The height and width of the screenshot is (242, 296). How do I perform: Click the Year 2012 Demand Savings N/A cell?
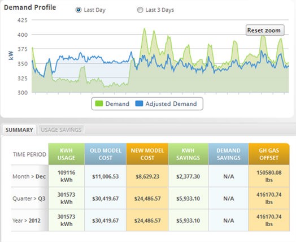[x=228, y=220]
